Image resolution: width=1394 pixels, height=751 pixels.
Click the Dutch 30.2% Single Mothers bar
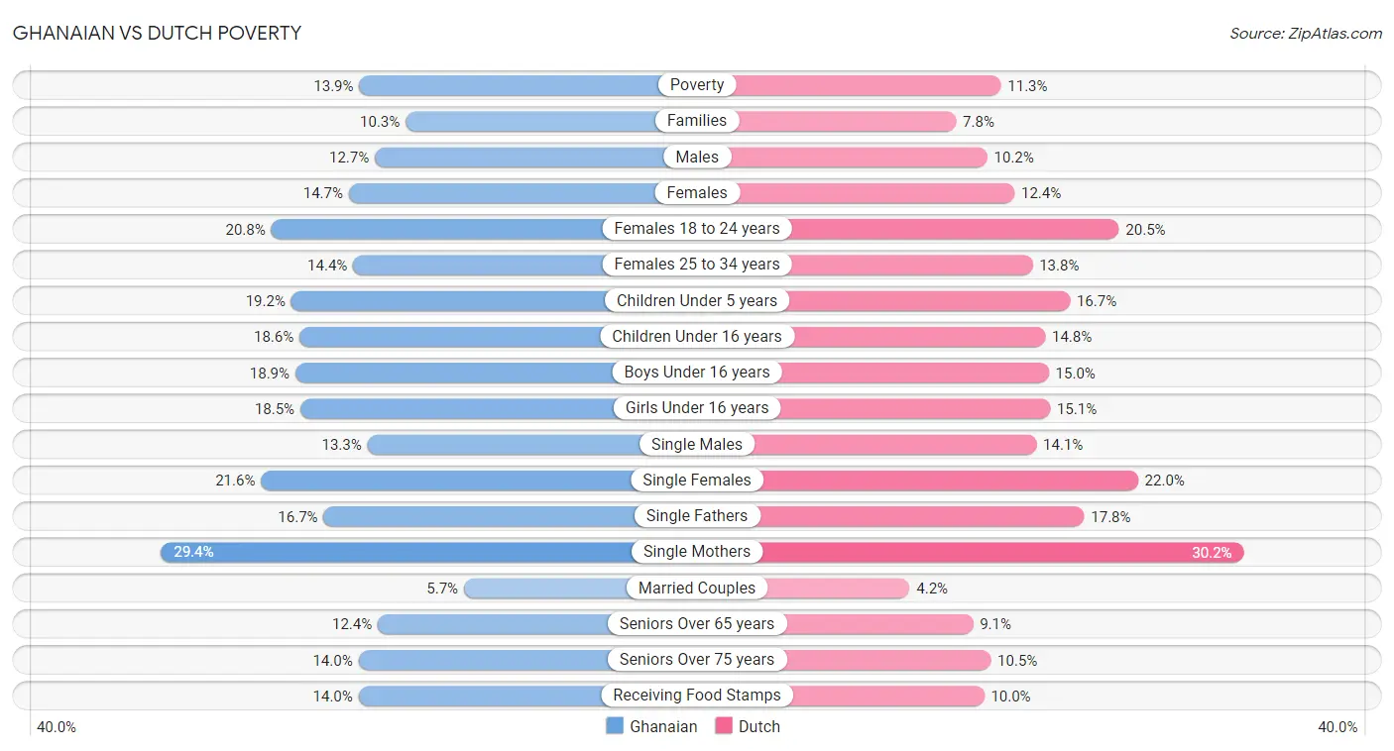click(x=971, y=552)
